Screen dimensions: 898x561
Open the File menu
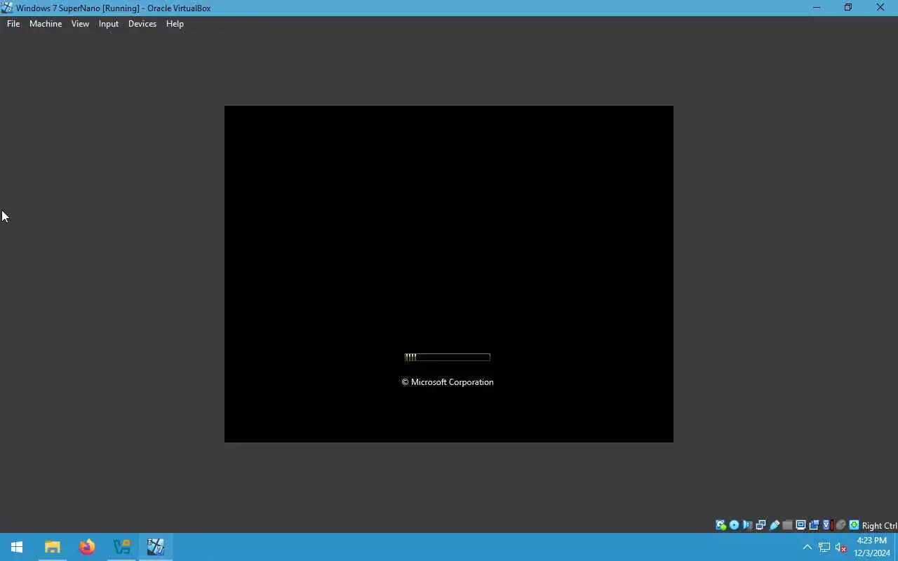[13, 24]
